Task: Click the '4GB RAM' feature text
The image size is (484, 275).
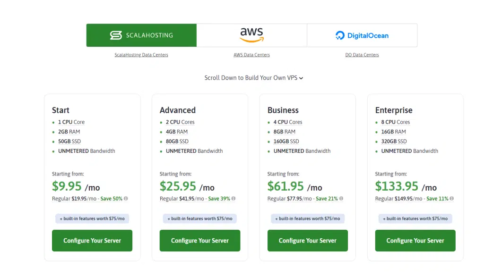Action: coord(177,132)
